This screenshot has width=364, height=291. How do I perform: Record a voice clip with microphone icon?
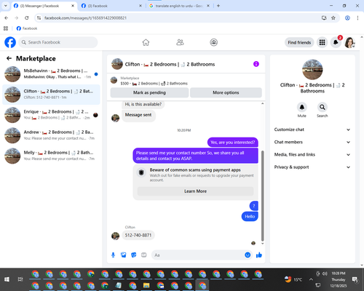(113, 255)
